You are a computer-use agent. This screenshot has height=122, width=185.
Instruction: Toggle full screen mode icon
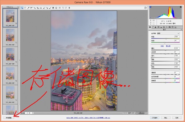pos(146,8)
